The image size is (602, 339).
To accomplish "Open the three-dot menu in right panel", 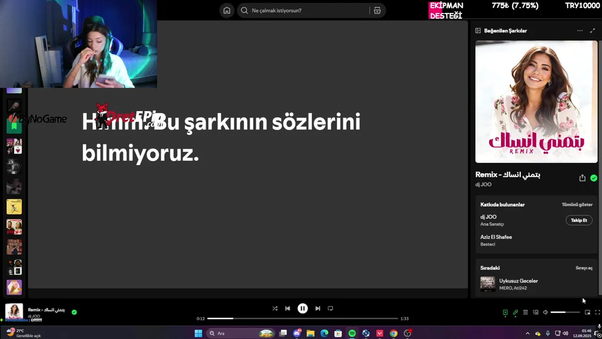I will (x=580, y=31).
